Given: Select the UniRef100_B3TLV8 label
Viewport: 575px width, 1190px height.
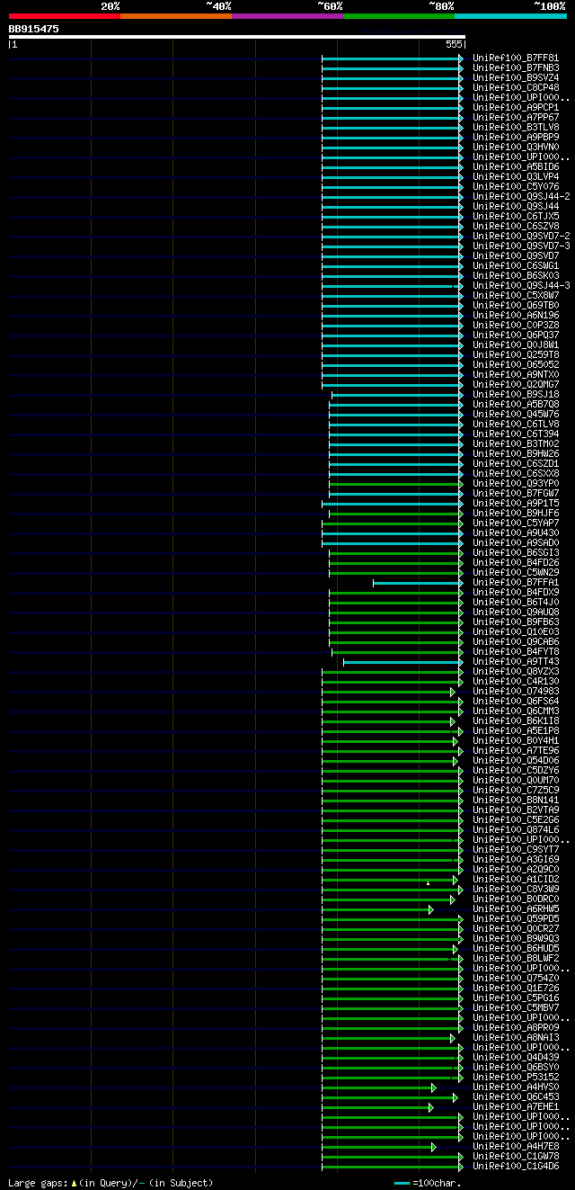Looking at the screenshot, I should (x=516, y=127).
